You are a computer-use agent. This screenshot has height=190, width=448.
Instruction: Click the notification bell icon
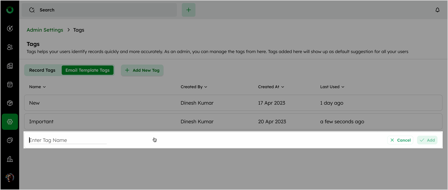pyautogui.click(x=437, y=10)
